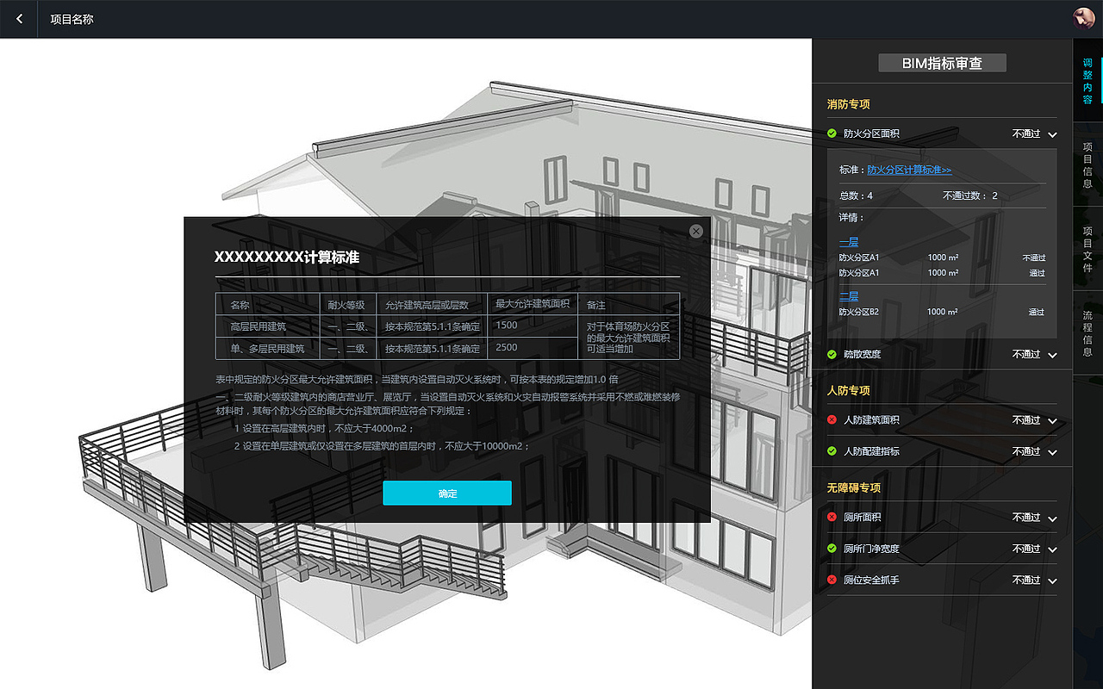Open the user avatar menu

point(1083,18)
